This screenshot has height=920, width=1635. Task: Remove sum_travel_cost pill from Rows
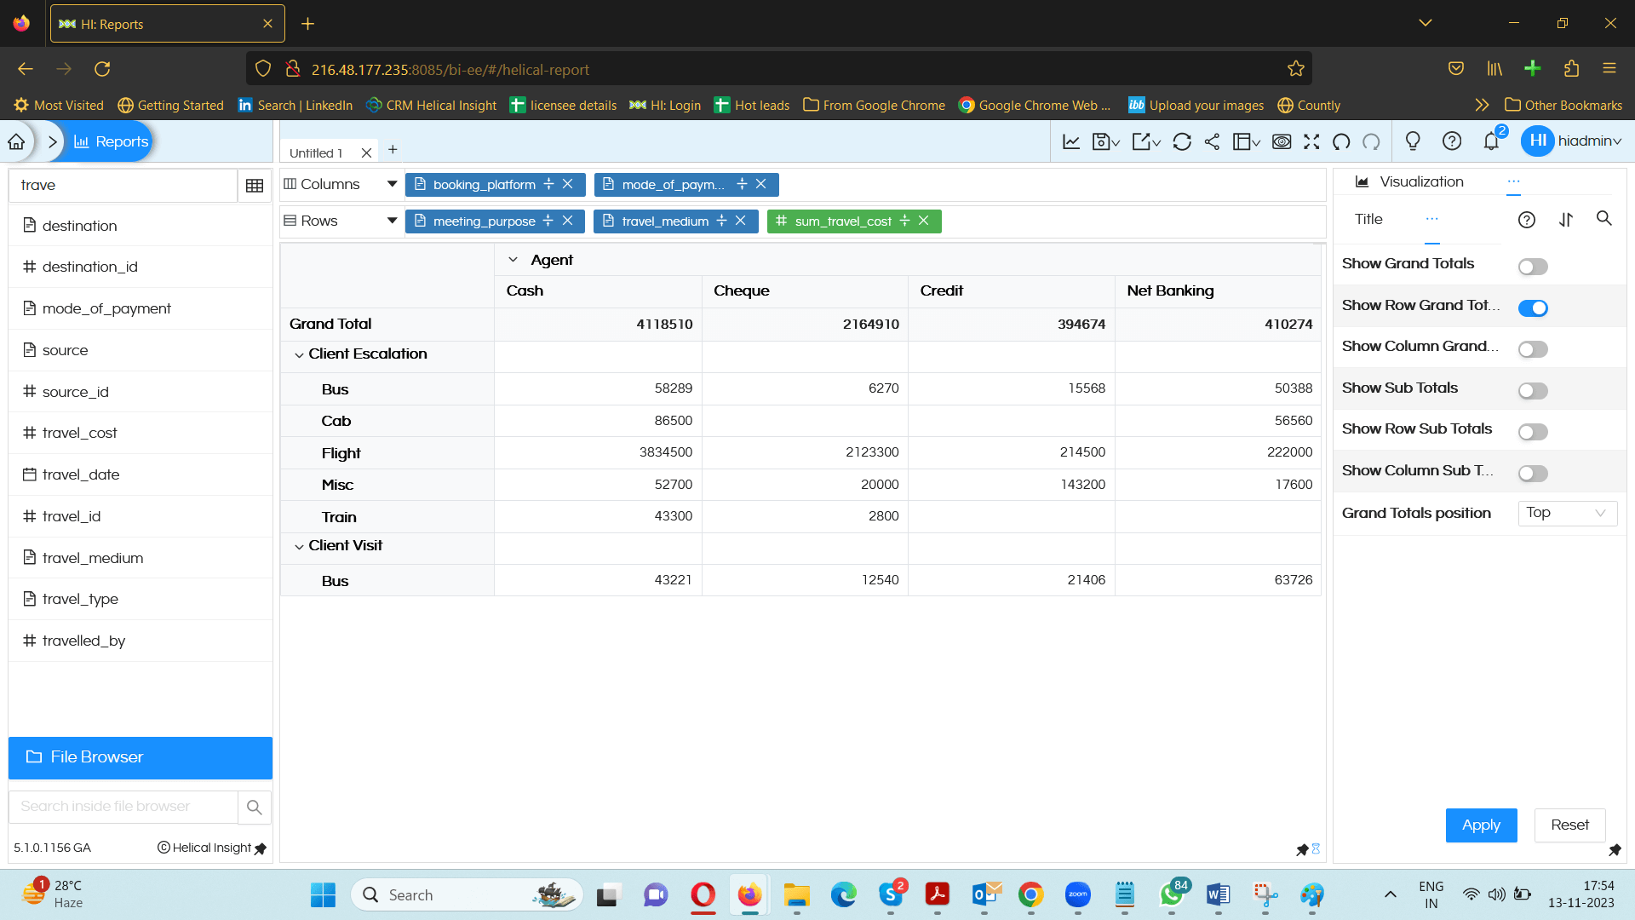point(924,221)
